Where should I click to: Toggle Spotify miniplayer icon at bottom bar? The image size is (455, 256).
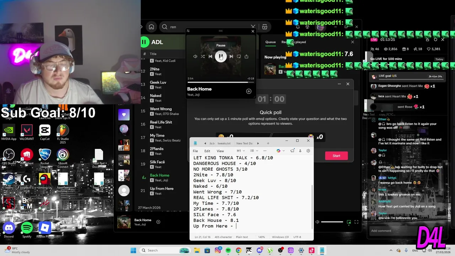349,222
